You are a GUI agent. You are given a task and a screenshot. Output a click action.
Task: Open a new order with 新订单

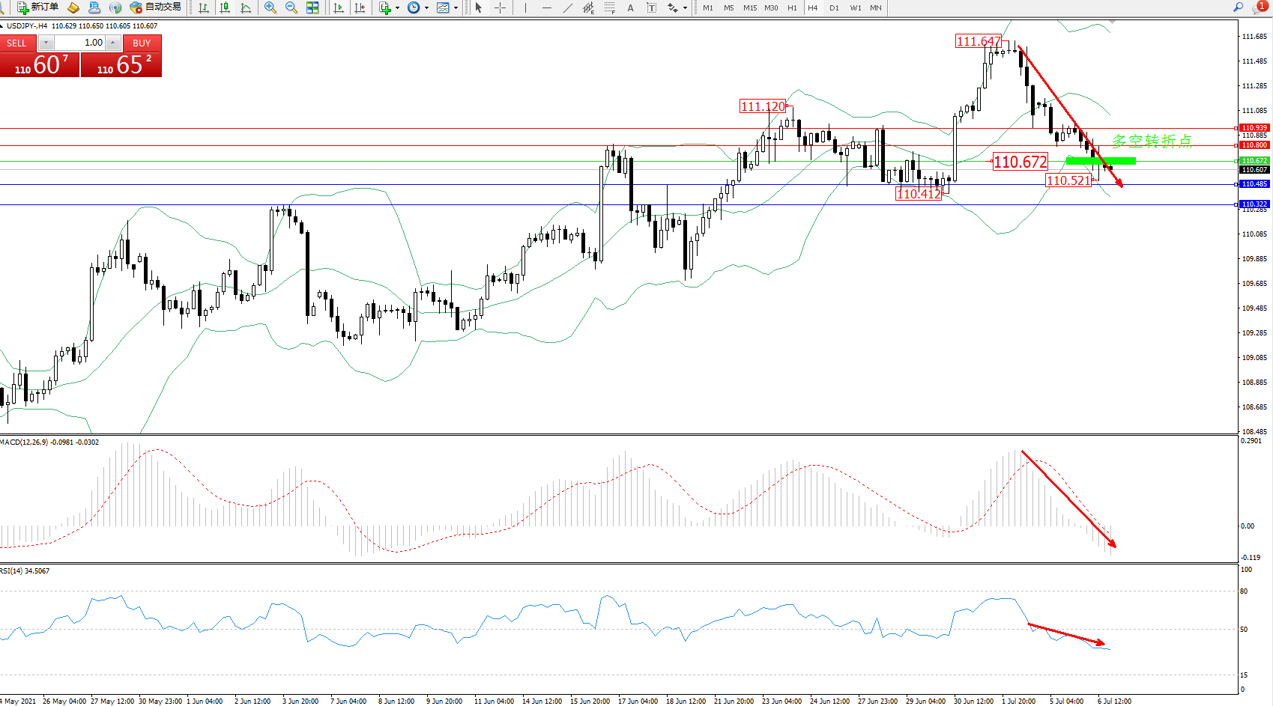(37, 7)
